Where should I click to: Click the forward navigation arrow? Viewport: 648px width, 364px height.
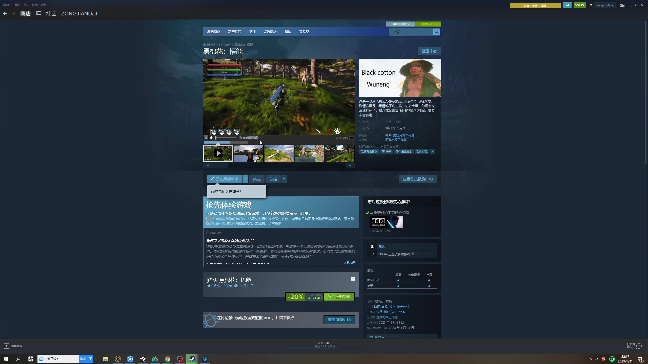tap(14, 14)
